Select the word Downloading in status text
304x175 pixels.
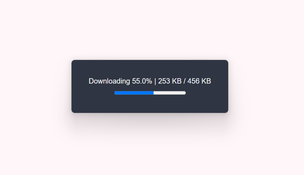(109, 81)
